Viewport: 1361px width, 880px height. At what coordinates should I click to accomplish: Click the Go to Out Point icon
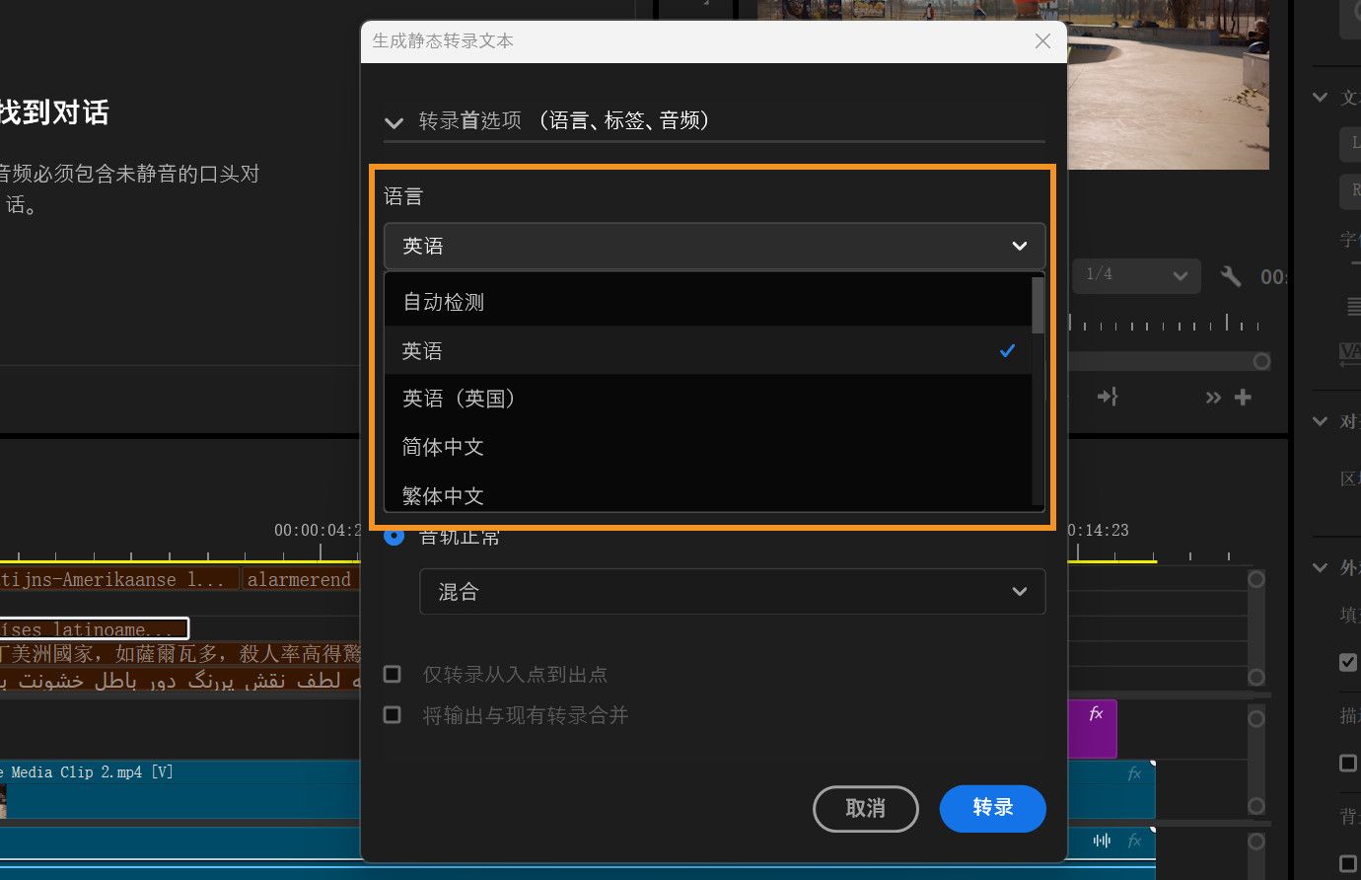pyautogui.click(x=1107, y=398)
